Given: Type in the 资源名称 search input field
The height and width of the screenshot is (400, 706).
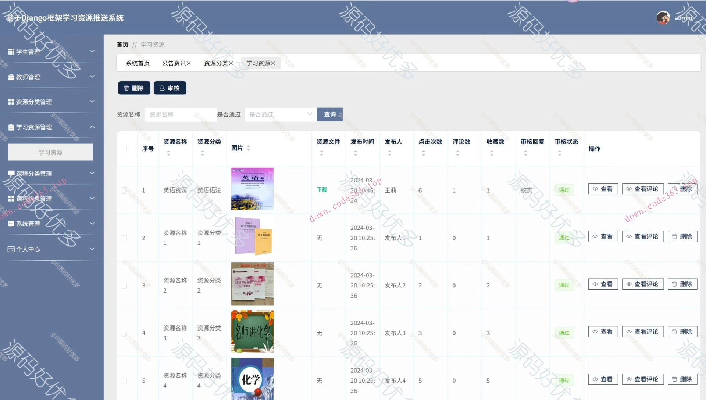Looking at the screenshot, I should (180, 114).
